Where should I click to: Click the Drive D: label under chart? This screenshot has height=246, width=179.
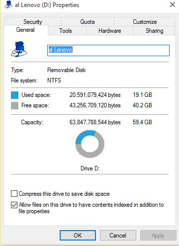(90, 168)
